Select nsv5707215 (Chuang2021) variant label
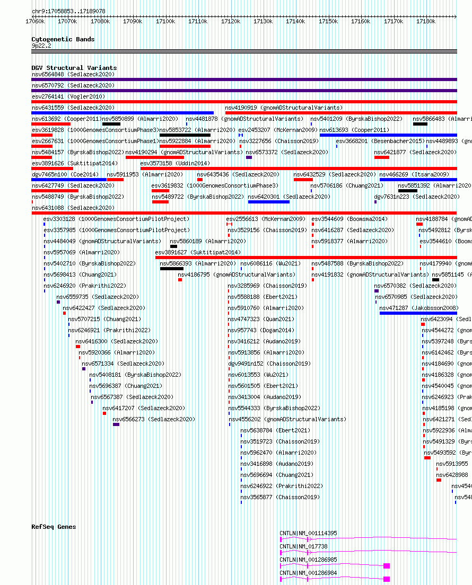The height and width of the screenshot is (585, 472). tap(104, 320)
